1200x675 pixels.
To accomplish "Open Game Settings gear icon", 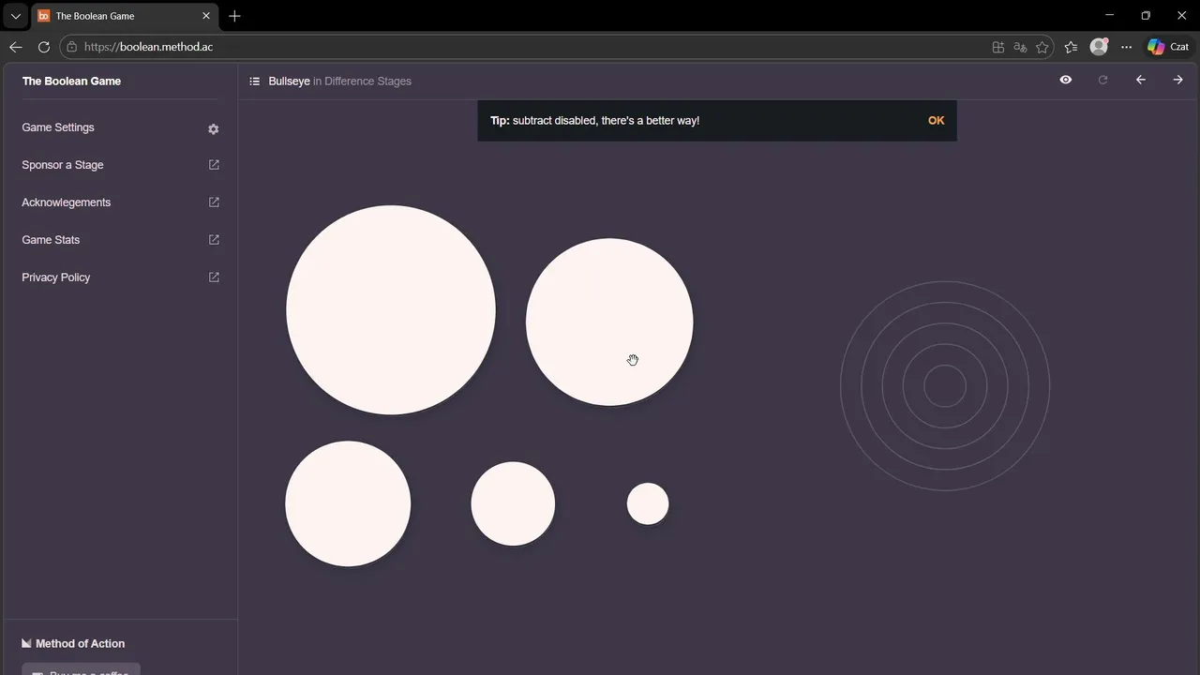I will (214, 128).
